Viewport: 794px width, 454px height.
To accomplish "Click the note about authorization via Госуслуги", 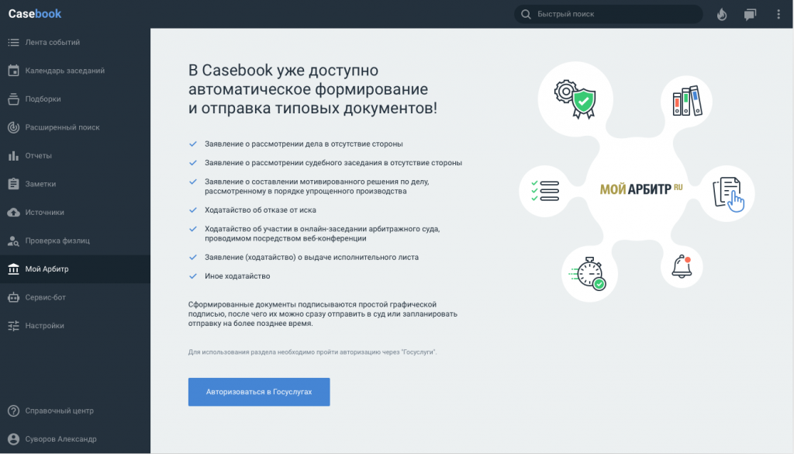I will 312,352.
